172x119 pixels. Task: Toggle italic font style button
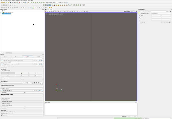click(36, 83)
